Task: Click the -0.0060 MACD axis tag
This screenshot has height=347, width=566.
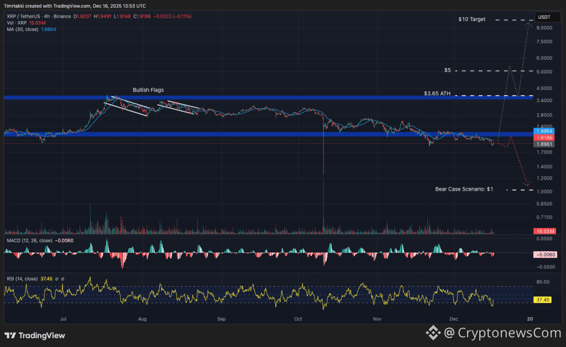Action: pos(544,255)
